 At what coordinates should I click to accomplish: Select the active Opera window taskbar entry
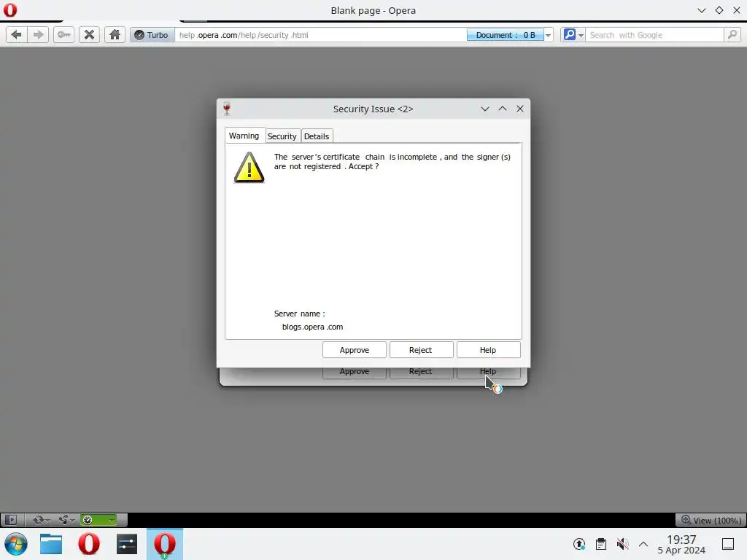[x=165, y=544]
